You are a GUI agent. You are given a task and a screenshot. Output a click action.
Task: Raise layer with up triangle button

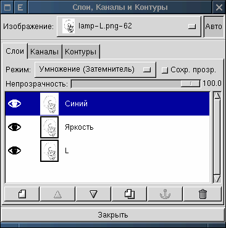pyautogui.click(x=57, y=194)
